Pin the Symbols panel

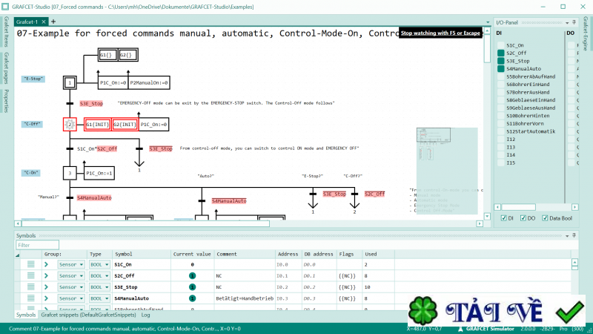coord(574,235)
